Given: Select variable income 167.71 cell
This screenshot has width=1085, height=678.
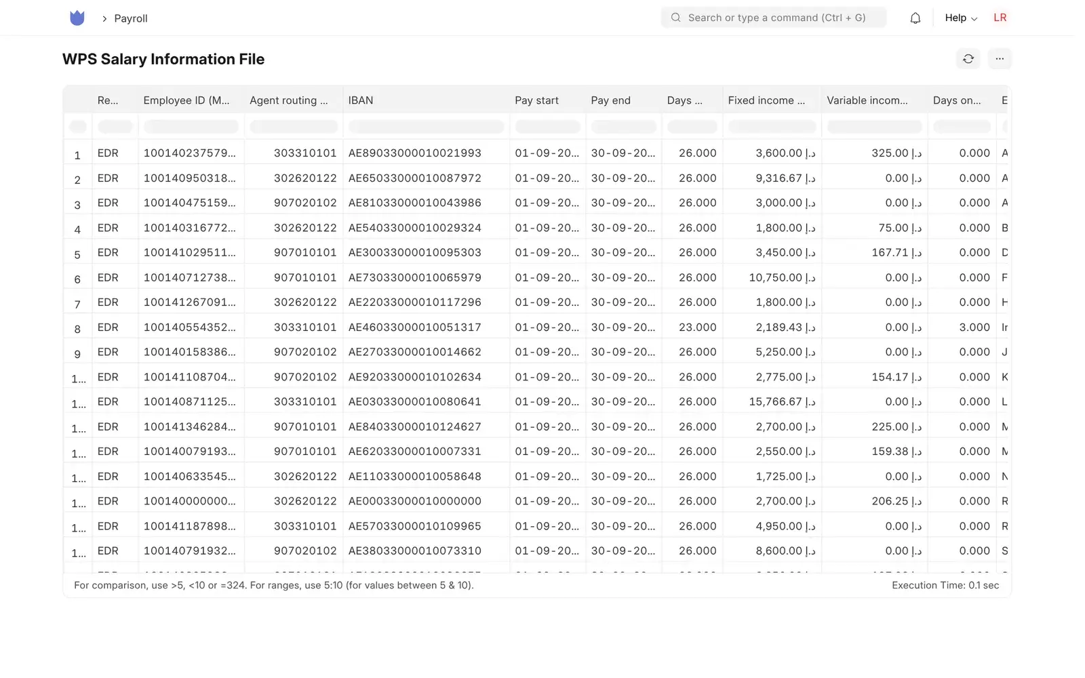Looking at the screenshot, I should pos(874,253).
